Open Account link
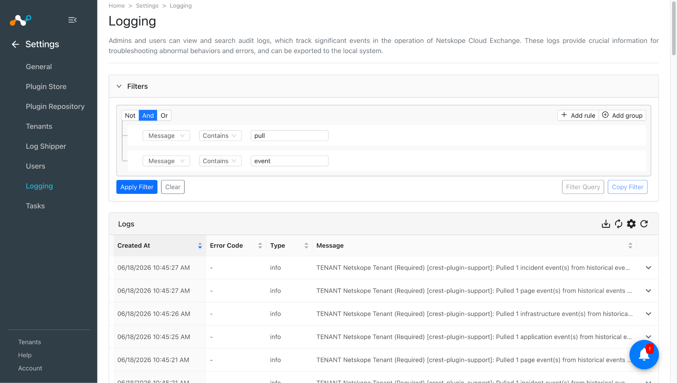This screenshot has height=383, width=677. (x=30, y=368)
